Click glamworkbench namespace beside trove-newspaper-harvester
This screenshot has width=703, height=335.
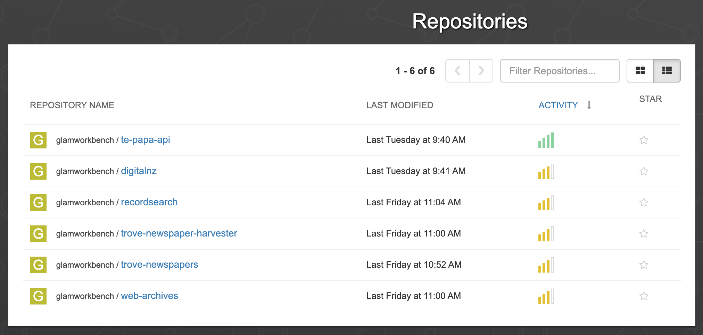click(85, 234)
